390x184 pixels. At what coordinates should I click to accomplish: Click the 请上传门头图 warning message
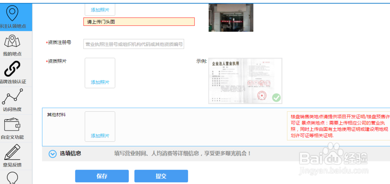pos(139,22)
